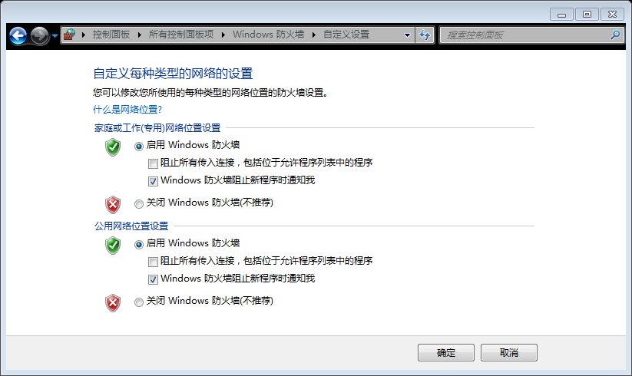Screen dimensions: 632x376
Task: Click green shield icon in public network section
Action: [113, 245]
